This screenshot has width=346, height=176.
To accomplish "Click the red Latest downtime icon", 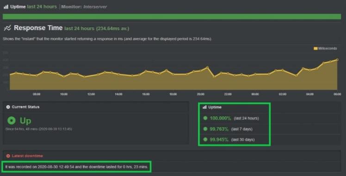I will click(x=8, y=156).
